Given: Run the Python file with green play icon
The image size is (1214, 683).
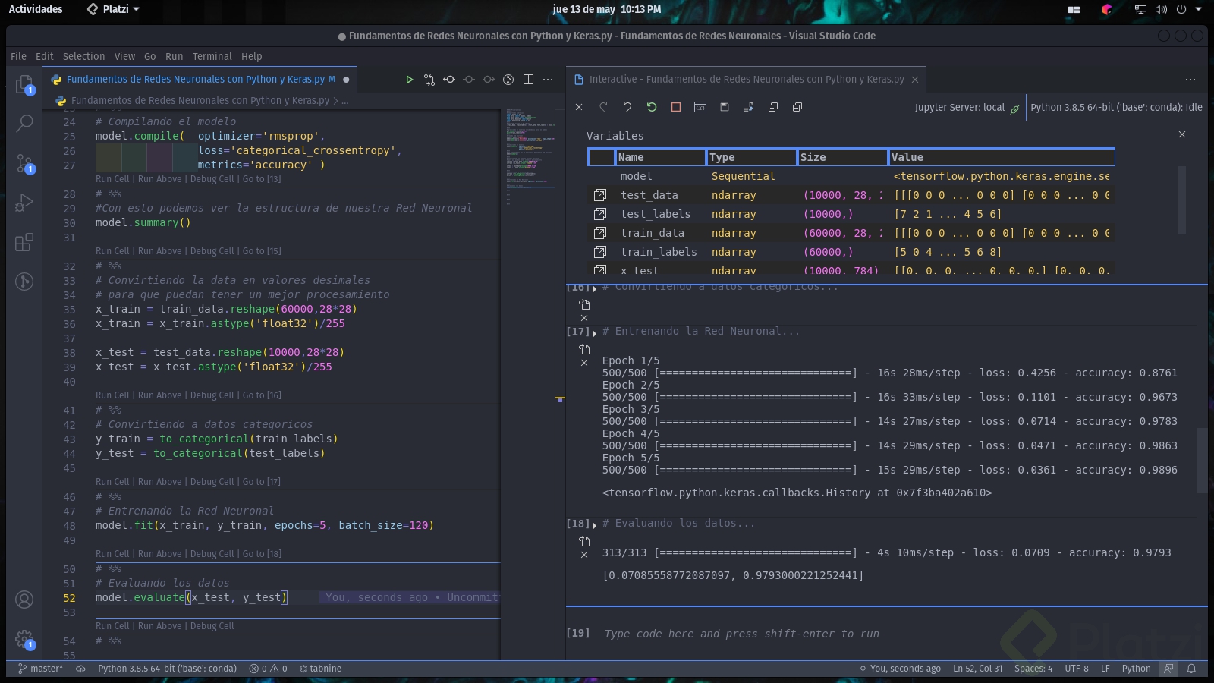Looking at the screenshot, I should point(409,80).
